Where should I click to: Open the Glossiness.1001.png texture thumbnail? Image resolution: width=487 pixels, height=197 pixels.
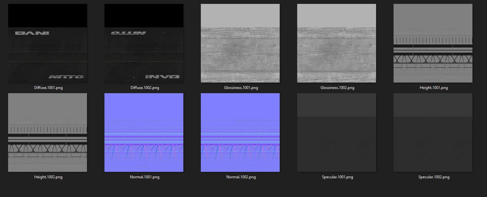click(240, 43)
